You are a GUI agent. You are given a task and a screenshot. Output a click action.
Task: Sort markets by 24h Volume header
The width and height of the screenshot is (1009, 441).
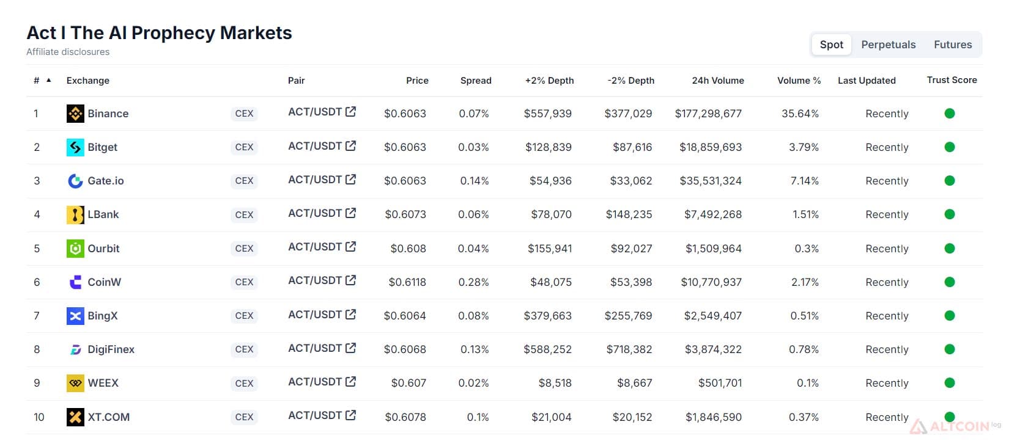pyautogui.click(x=718, y=81)
